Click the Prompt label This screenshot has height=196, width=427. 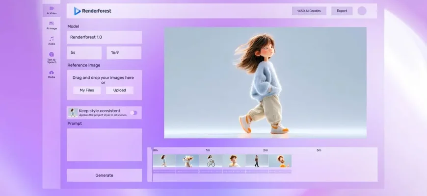[75, 123]
